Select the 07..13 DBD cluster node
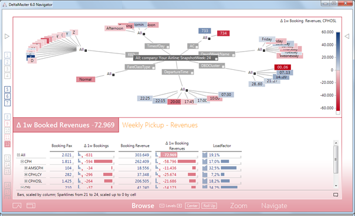355x216 pixels. [285, 72]
